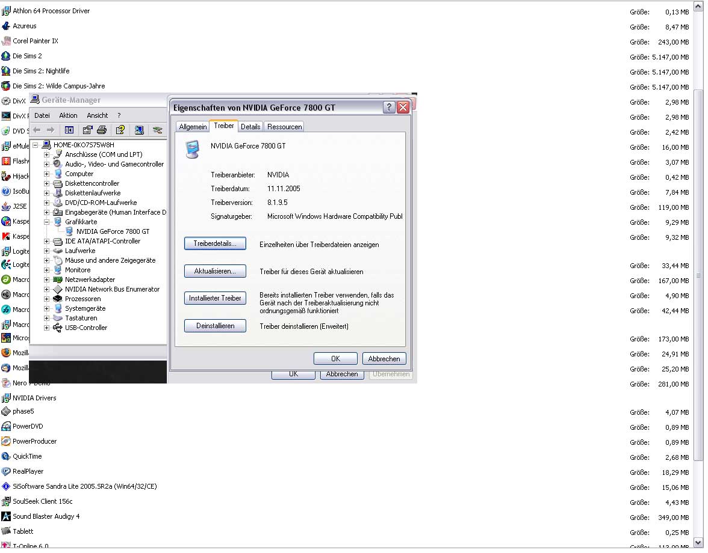Expand the Prozessoren tree node
The image size is (708, 553).
point(46,299)
